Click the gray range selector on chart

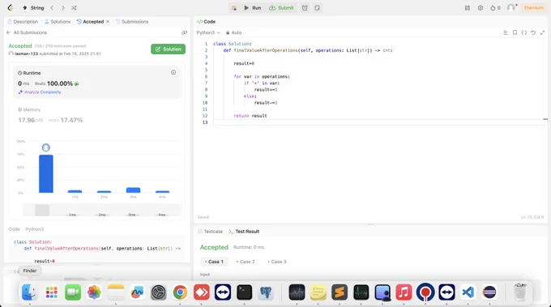(x=42, y=210)
